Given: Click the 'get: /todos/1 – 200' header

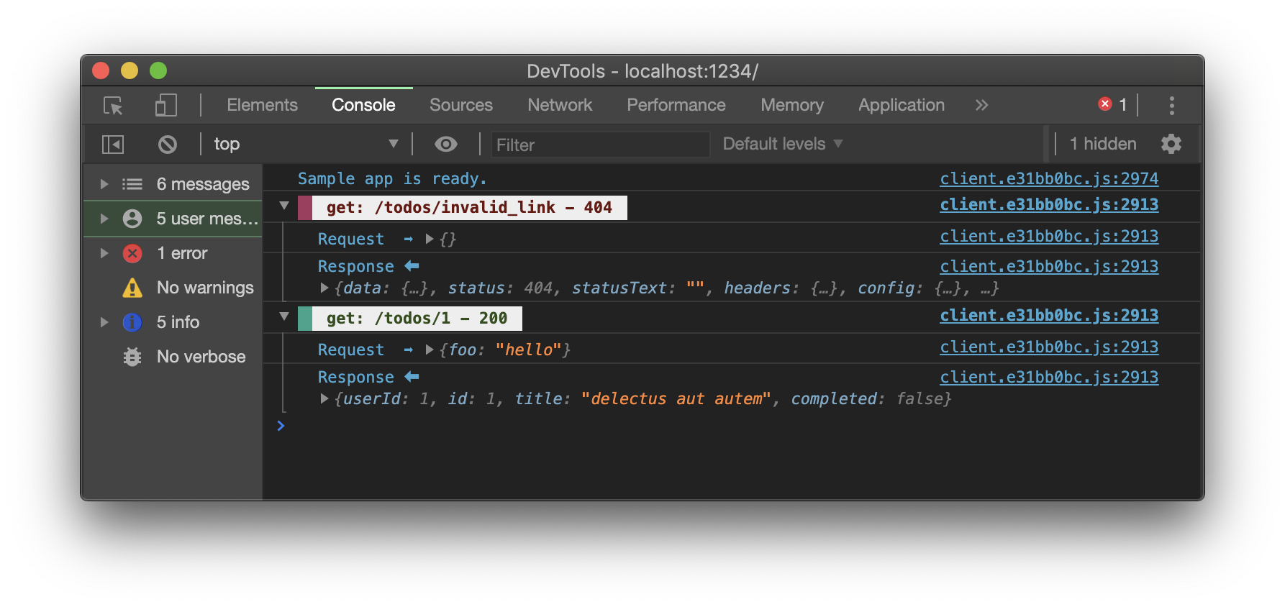Looking at the screenshot, I should (x=417, y=319).
